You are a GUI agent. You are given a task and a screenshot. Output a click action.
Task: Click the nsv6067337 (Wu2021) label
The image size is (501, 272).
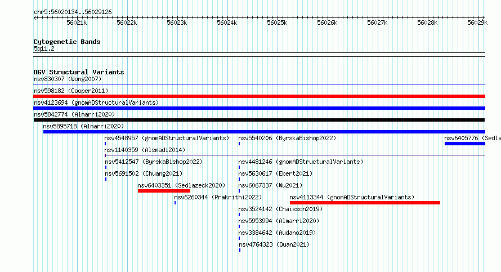pos(270,185)
